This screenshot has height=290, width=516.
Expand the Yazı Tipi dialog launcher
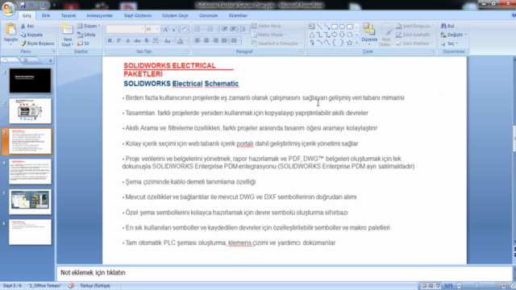(187, 52)
